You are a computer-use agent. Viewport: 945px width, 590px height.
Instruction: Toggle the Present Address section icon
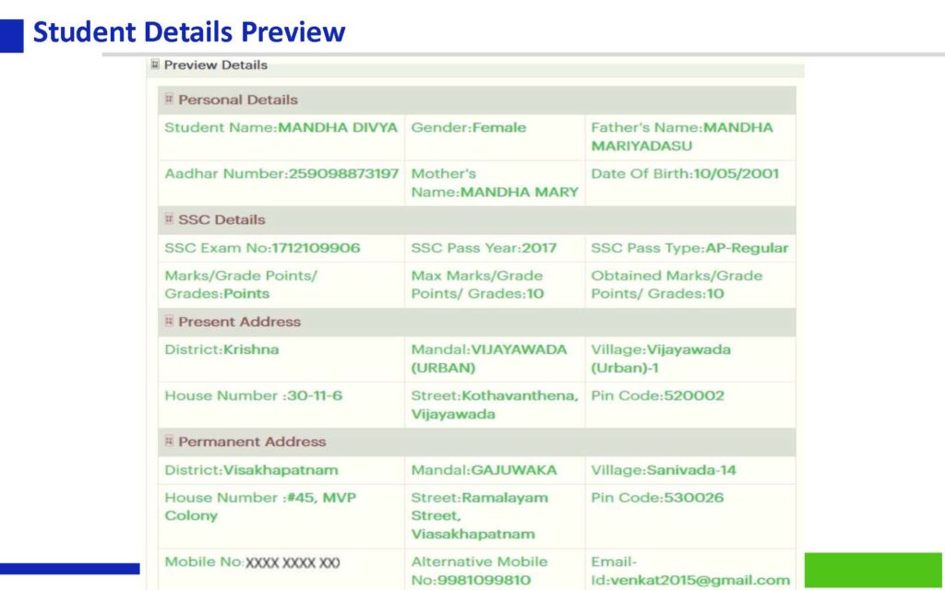point(169,321)
